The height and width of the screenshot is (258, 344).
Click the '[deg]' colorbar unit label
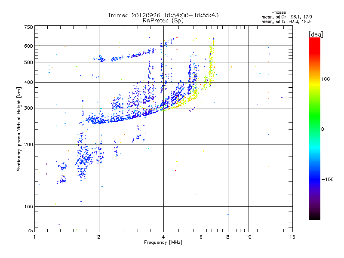click(316, 34)
